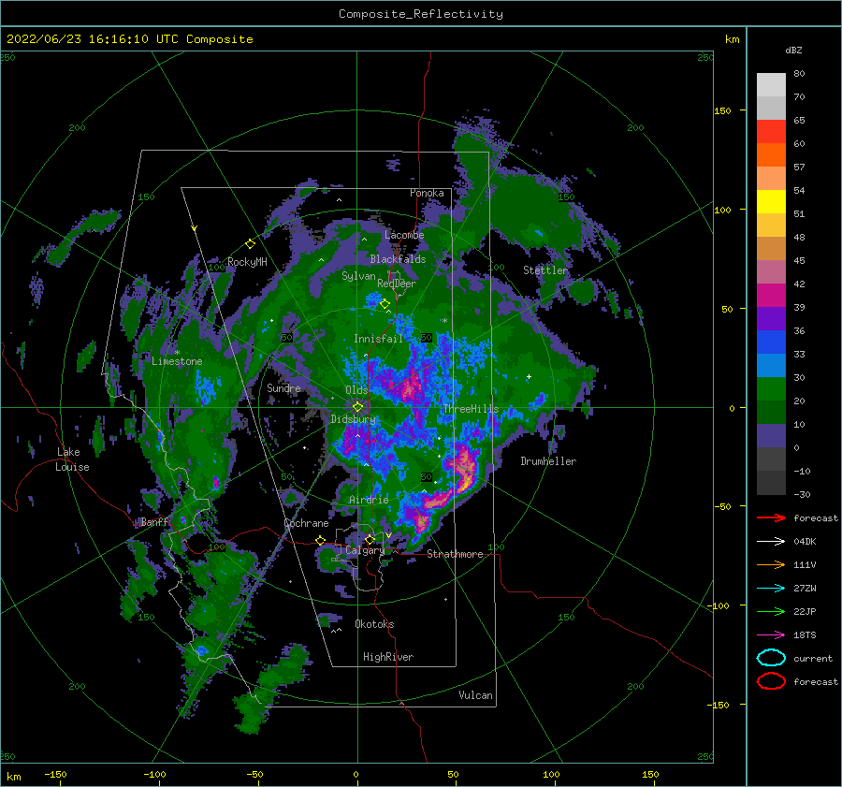Click the magenta 18TS arrow legend entry
This screenshot has height=787, width=842.
coord(771,635)
